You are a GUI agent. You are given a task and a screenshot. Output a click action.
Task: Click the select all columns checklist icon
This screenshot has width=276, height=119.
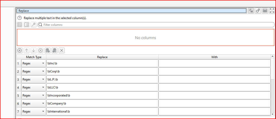20,25
